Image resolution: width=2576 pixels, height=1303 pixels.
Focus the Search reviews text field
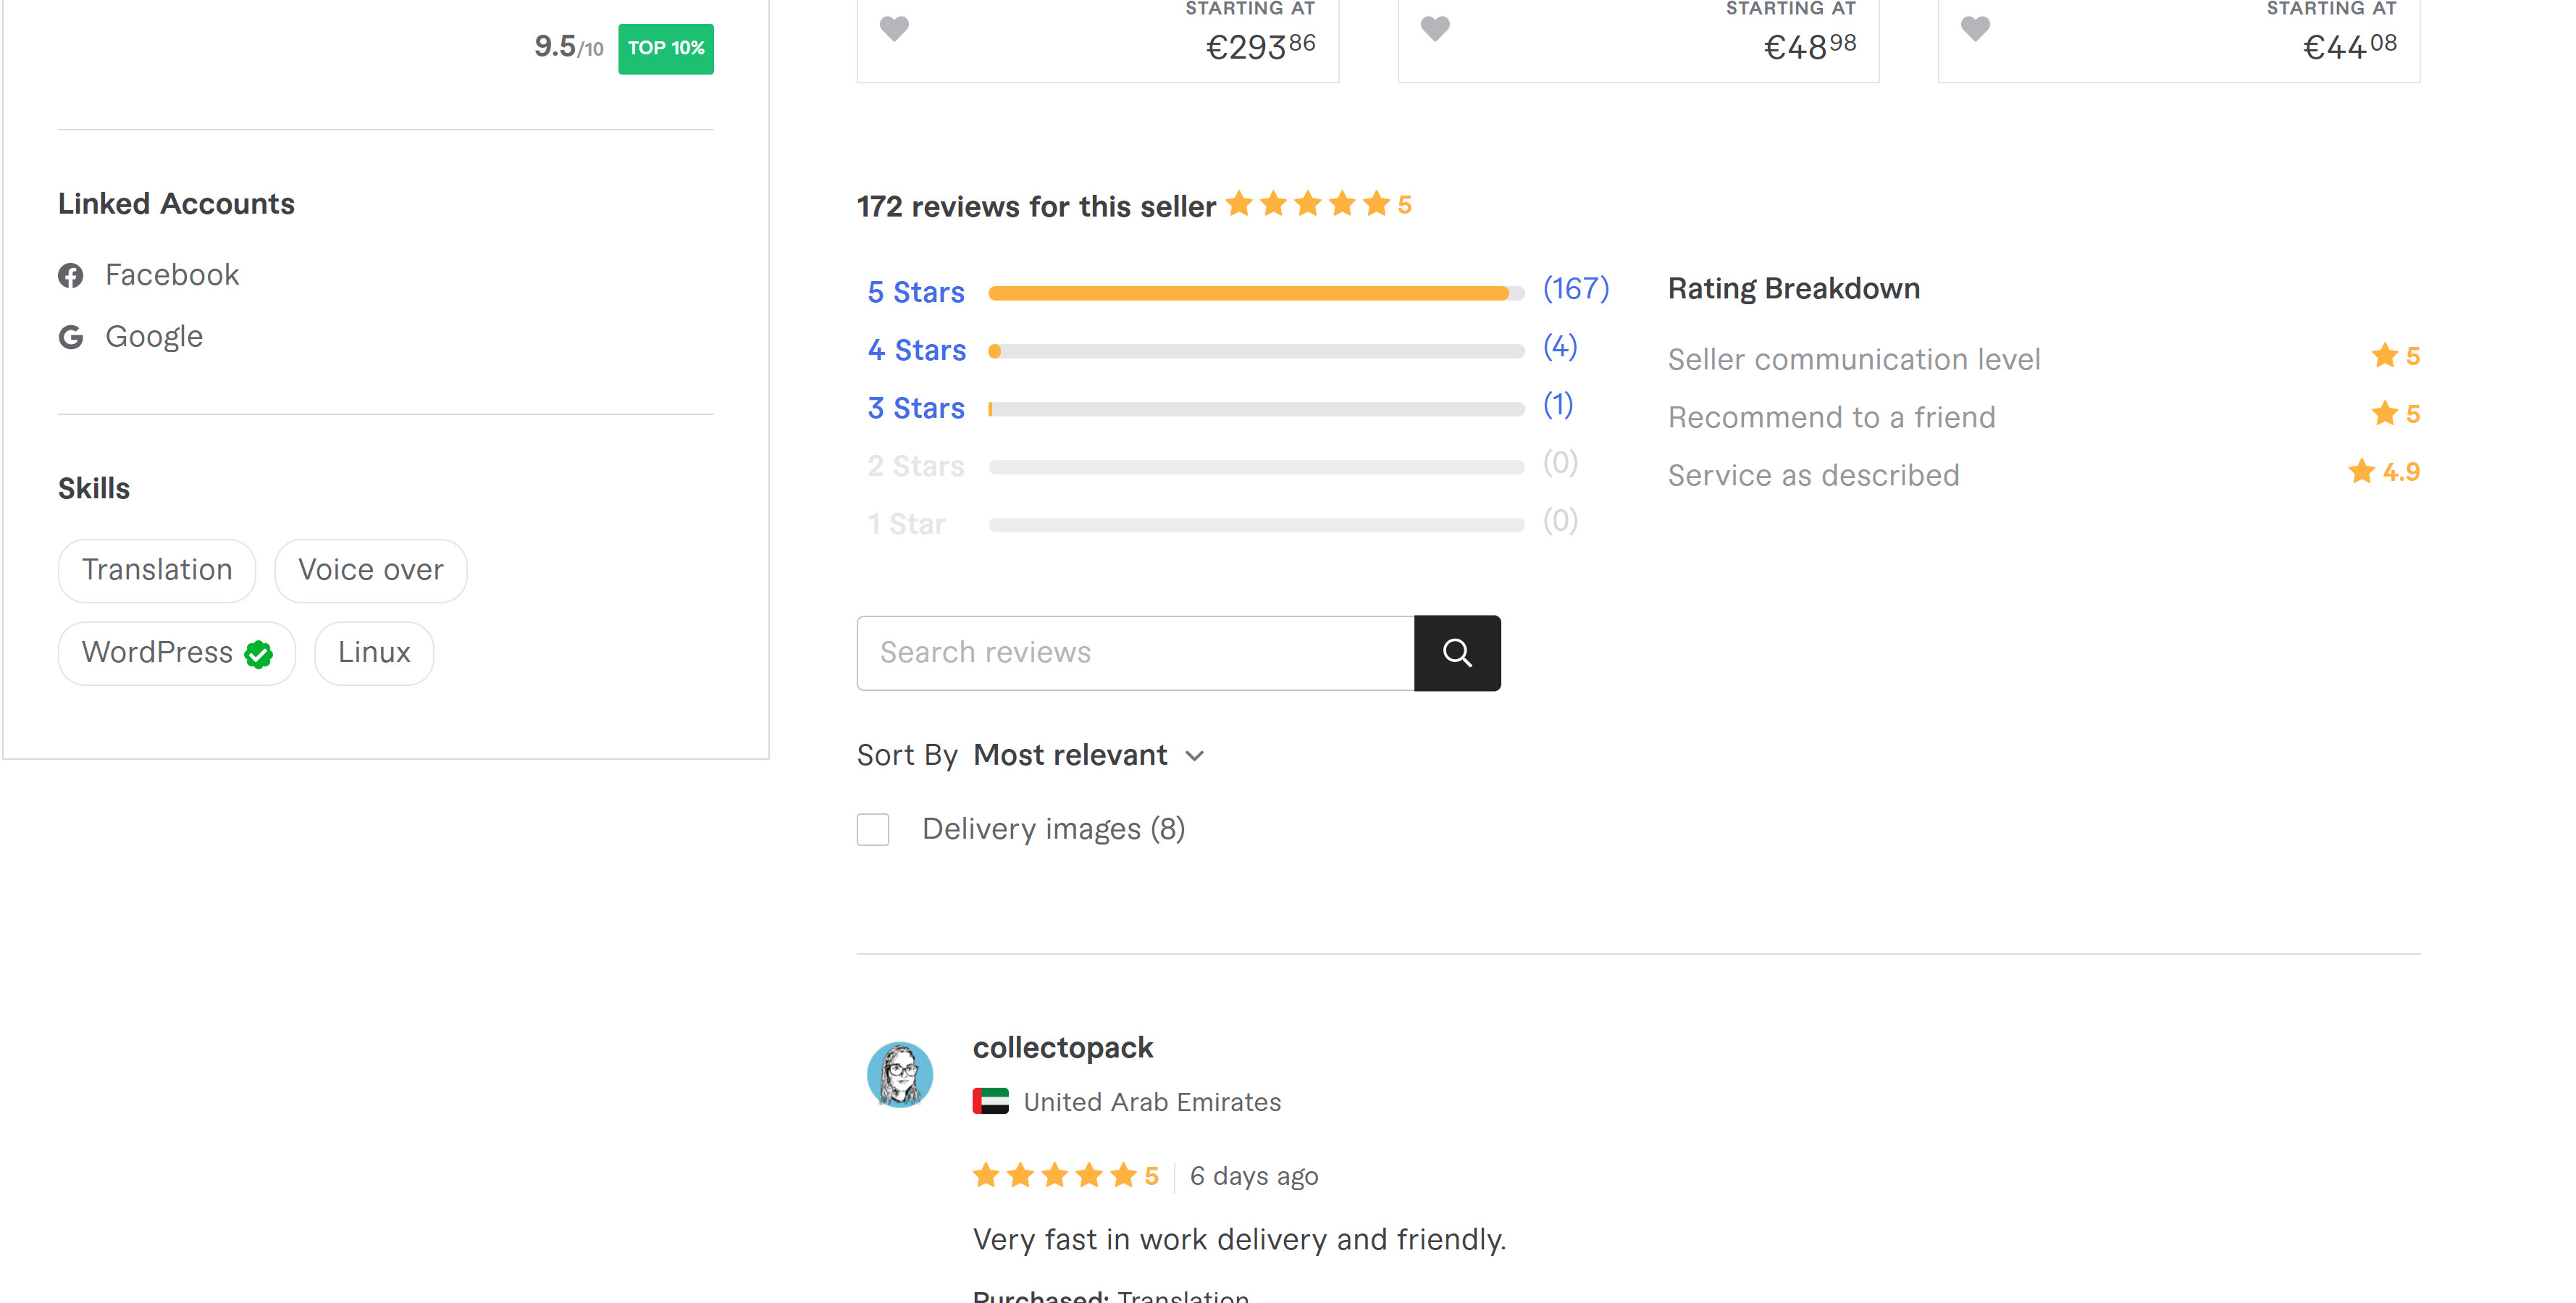tap(1135, 653)
